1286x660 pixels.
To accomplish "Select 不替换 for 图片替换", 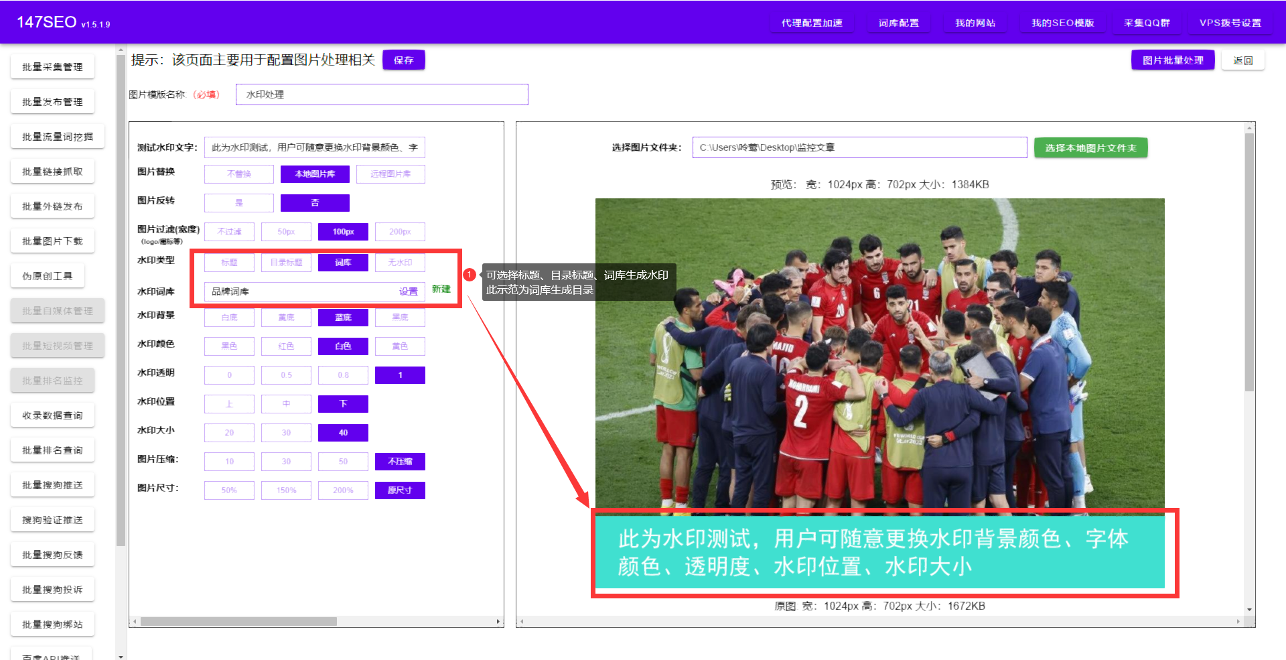I will point(239,174).
